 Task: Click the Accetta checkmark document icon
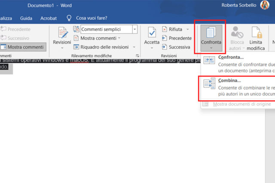[x=152, y=32]
